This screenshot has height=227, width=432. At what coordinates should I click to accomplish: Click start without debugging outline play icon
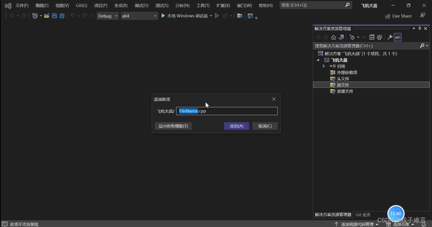click(x=217, y=16)
